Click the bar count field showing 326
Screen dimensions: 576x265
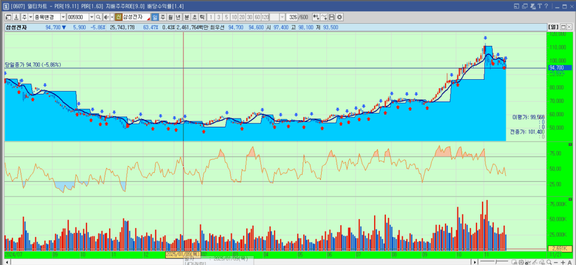click(x=292, y=17)
